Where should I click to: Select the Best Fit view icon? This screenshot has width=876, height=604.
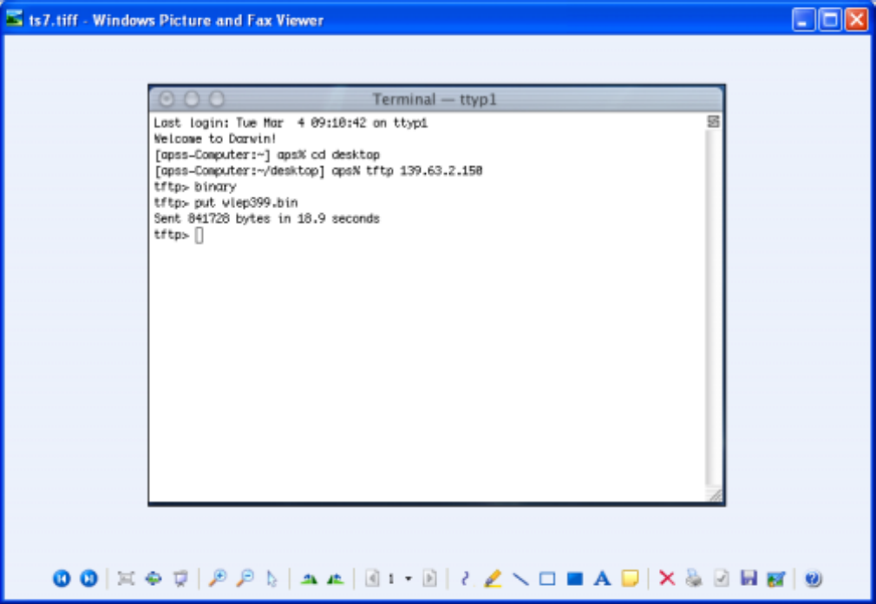point(127,578)
